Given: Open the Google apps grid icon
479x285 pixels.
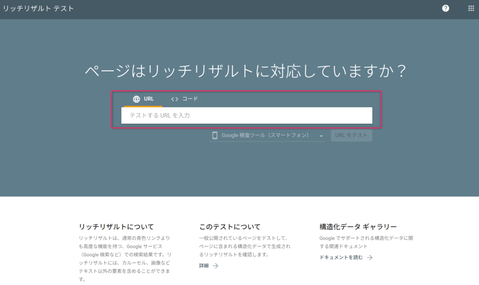Looking at the screenshot, I should [471, 8].
